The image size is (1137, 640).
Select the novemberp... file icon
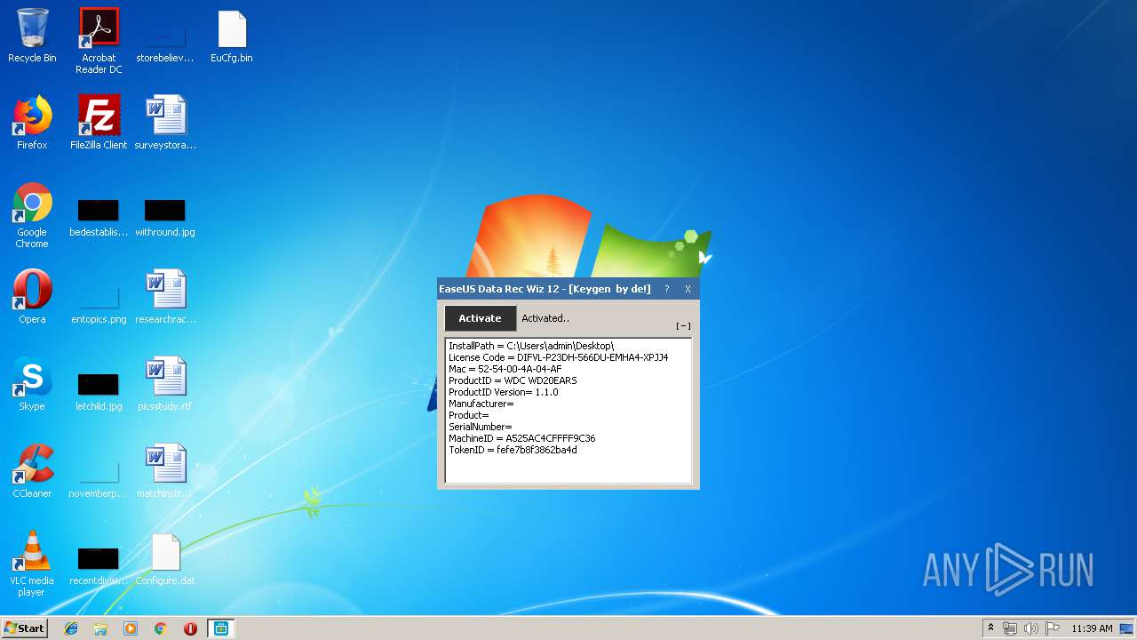point(99,477)
